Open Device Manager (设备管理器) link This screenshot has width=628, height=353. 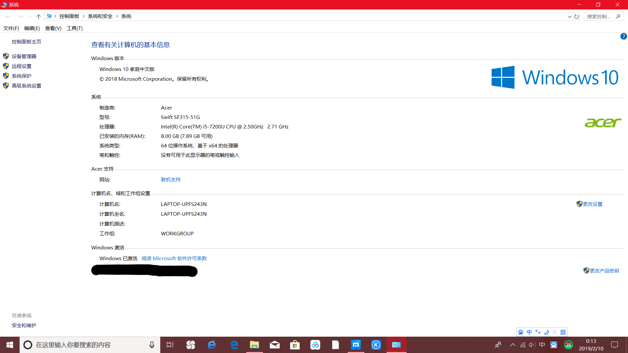click(x=24, y=56)
